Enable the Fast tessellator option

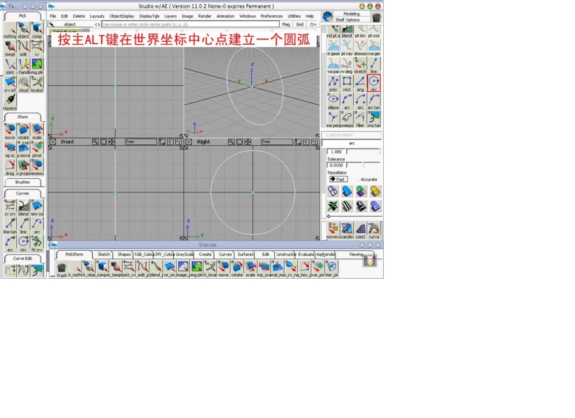tap(338, 179)
